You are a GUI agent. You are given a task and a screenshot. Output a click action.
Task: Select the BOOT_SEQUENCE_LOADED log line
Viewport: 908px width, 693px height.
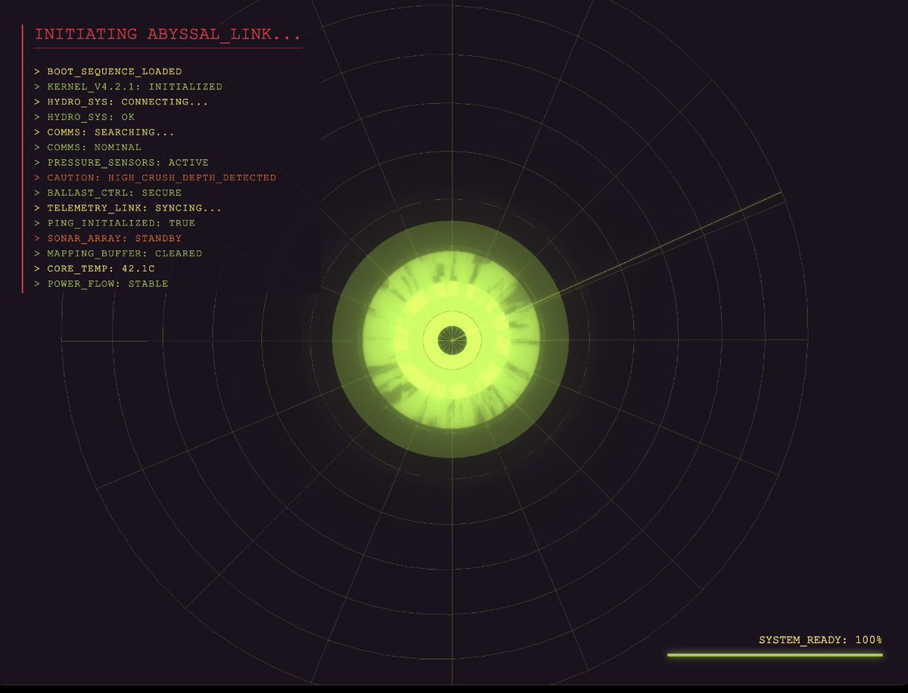click(108, 72)
